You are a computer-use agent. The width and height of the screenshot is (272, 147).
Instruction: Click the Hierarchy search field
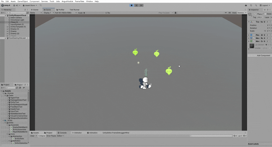coord(17,13)
